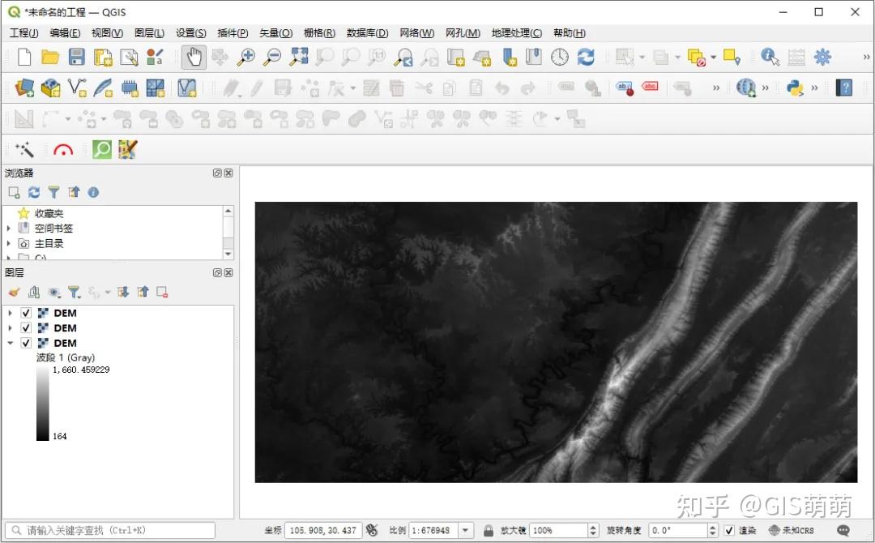Open the Deselect features dropdown arrow
This screenshot has height=543, width=875.
pyautogui.click(x=713, y=57)
